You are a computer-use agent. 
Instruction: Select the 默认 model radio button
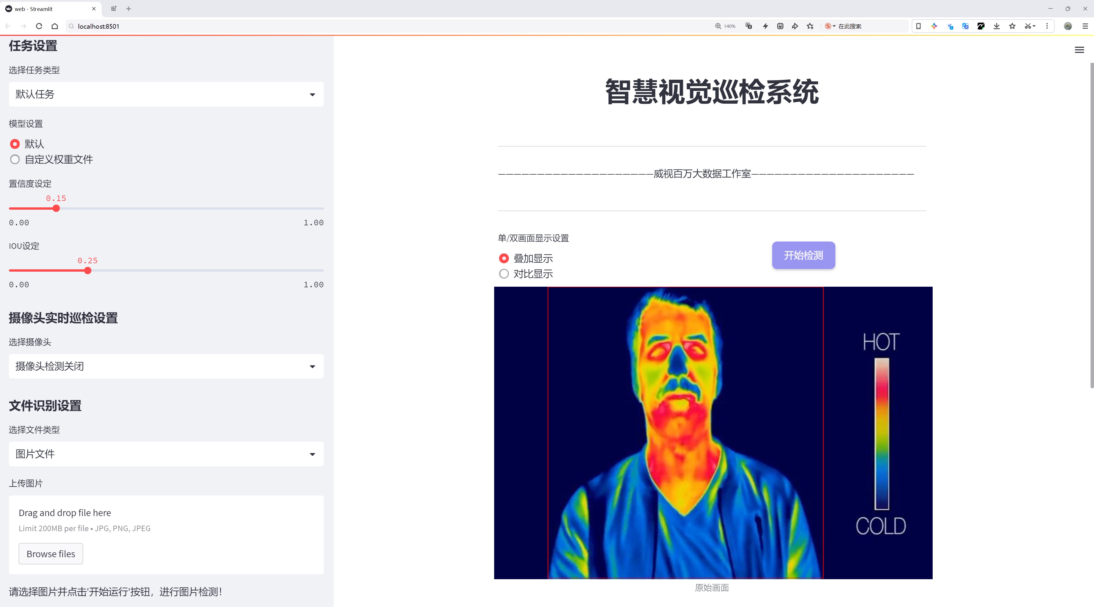[15, 144]
